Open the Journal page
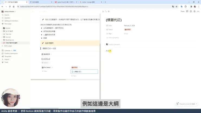 8,37
